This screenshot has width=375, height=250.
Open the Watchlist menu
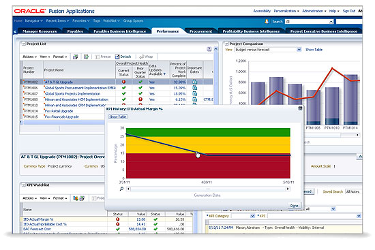111,21
